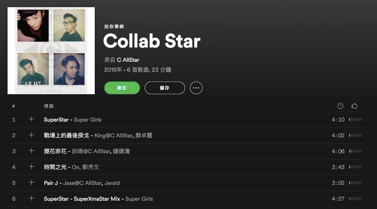This screenshot has width=377, height=209.
Task: Add SuperXmaStar Mix track with plus icon
Action: click(x=31, y=199)
